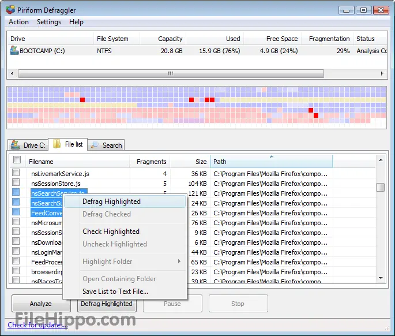Click the Analyze button
Viewport: 395px width, 336px height.
(41, 304)
